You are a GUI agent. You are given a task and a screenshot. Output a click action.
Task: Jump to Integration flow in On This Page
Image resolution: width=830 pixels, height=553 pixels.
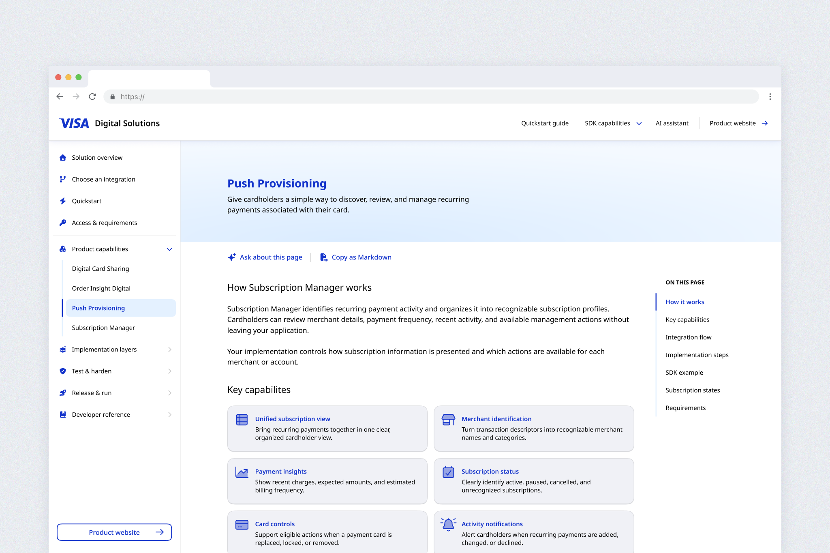pyautogui.click(x=688, y=337)
